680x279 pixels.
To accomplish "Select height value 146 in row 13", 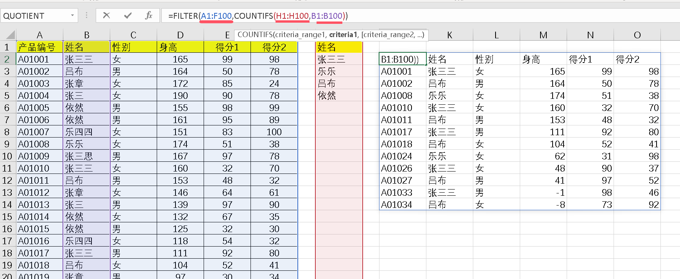I will click(180, 192).
